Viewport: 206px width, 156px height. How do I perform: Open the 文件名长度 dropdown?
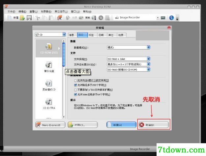point(129,64)
